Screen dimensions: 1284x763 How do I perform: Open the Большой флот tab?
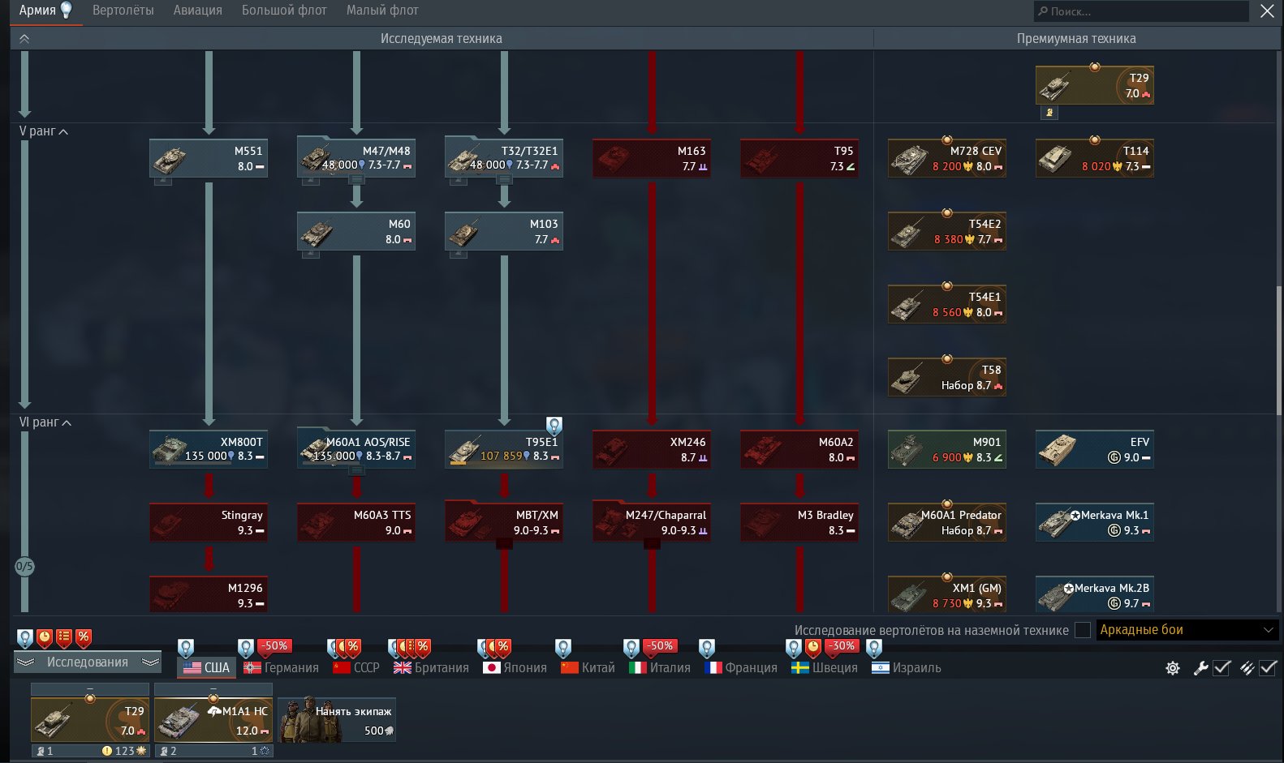pyautogui.click(x=284, y=11)
